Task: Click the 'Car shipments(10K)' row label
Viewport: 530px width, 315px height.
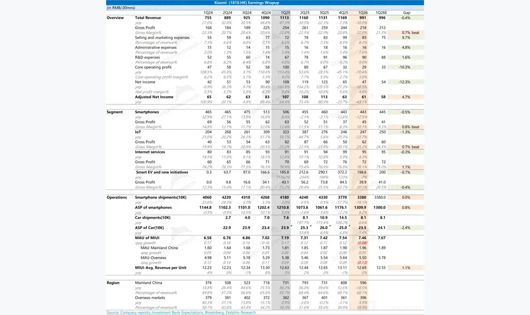Action: (x=152, y=218)
